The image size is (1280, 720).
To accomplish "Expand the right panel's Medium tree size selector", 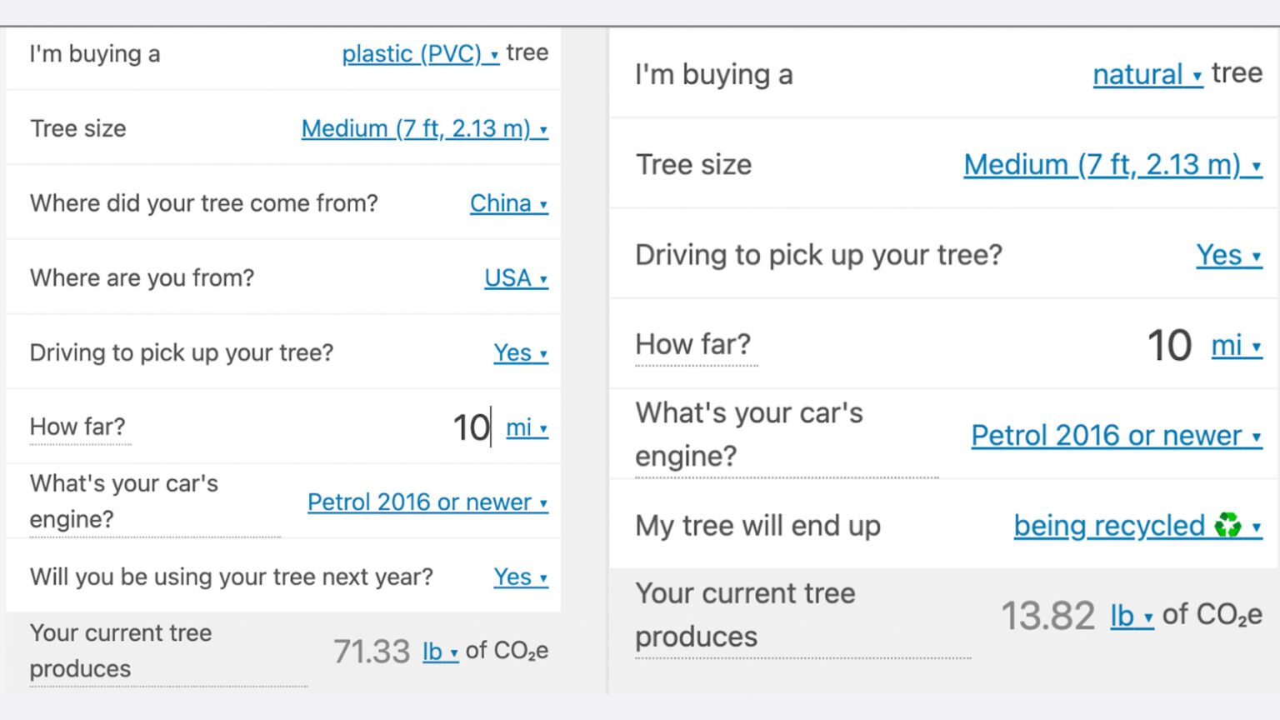I will coord(1112,165).
